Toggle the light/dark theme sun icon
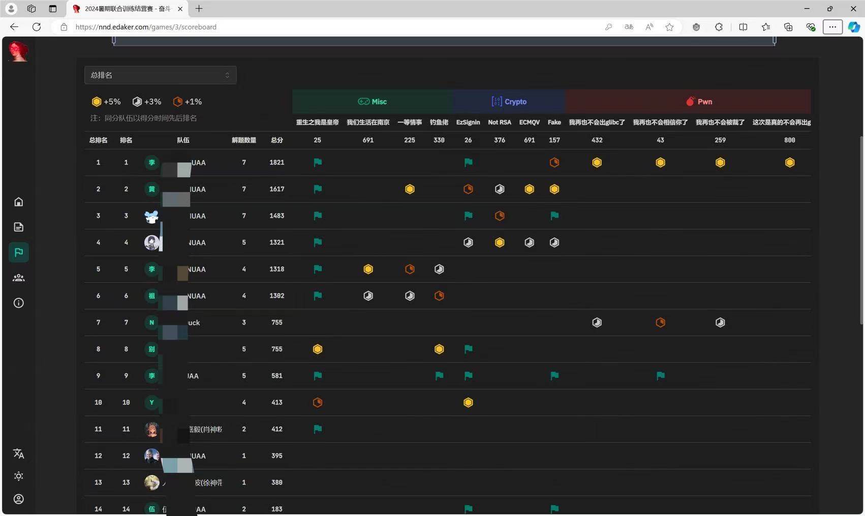Viewport: 865px width, 516px height. (19, 476)
